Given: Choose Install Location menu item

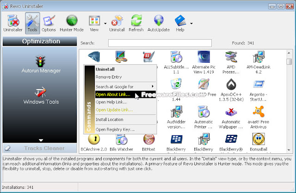Looking at the screenshot, I should pyautogui.click(x=125, y=120).
